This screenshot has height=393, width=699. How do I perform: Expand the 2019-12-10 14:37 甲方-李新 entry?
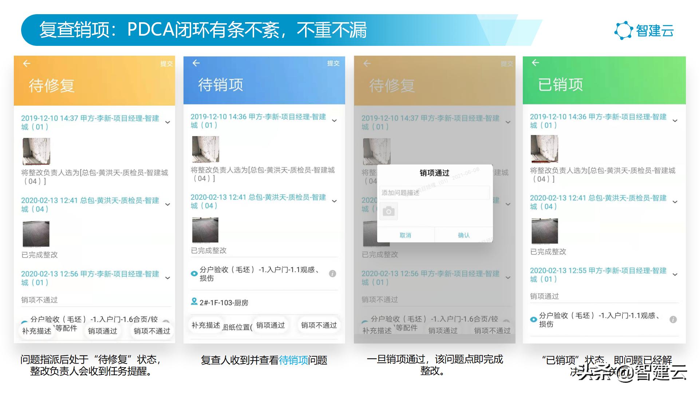point(167,122)
